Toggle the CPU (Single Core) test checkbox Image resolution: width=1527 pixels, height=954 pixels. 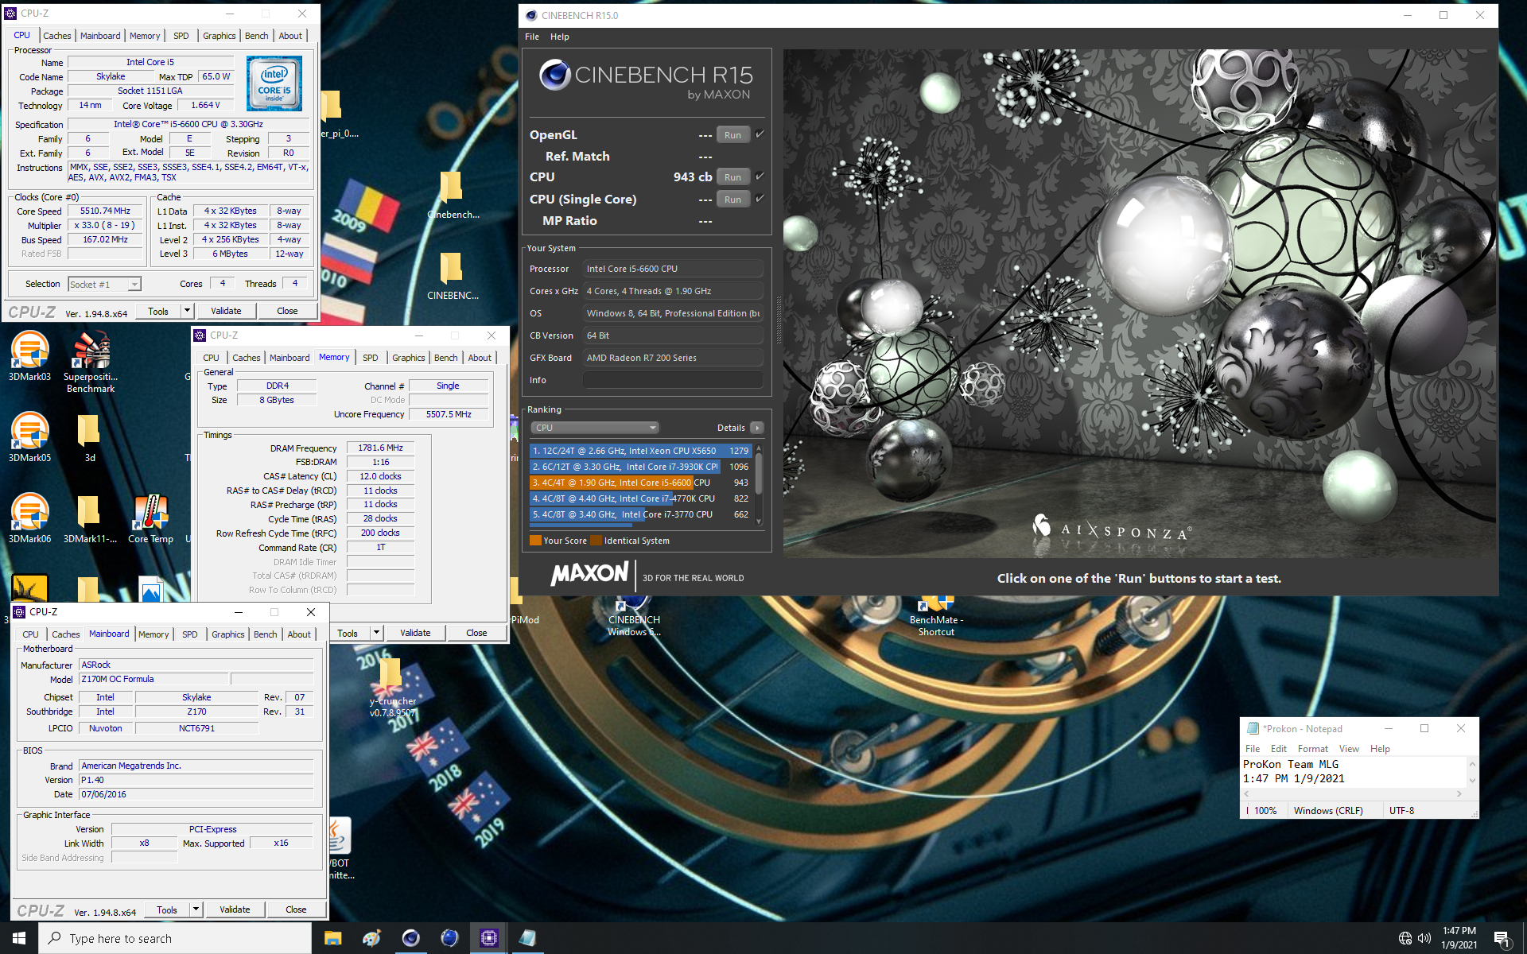pyautogui.click(x=760, y=199)
